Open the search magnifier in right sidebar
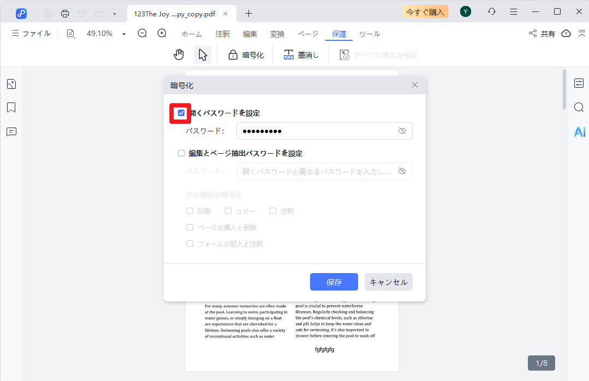 point(579,107)
